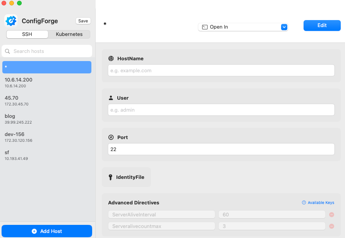Viewport: 345px width, 238px height.
Task: Switch to the SSH tab
Action: (27, 34)
